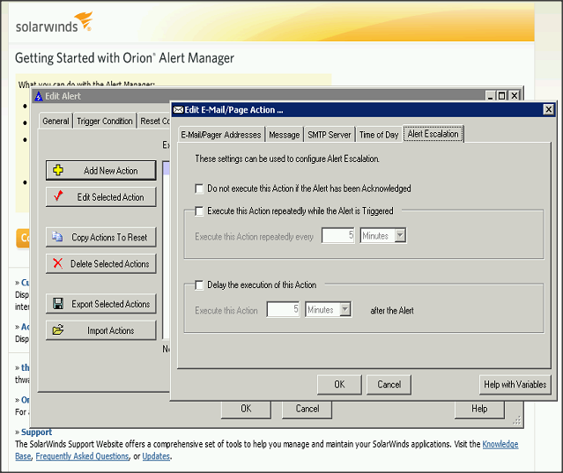The image size is (563, 473).
Task: Close the Edit E-Mail/Page Action dialog
Action: tap(548, 109)
